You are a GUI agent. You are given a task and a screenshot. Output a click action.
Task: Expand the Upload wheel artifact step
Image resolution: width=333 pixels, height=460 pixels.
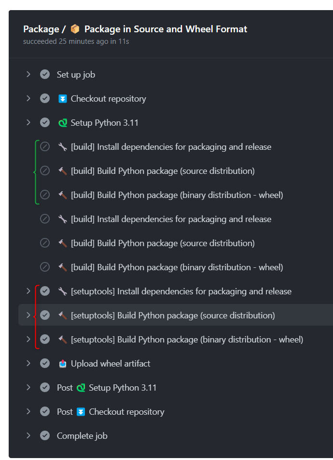pos(28,363)
